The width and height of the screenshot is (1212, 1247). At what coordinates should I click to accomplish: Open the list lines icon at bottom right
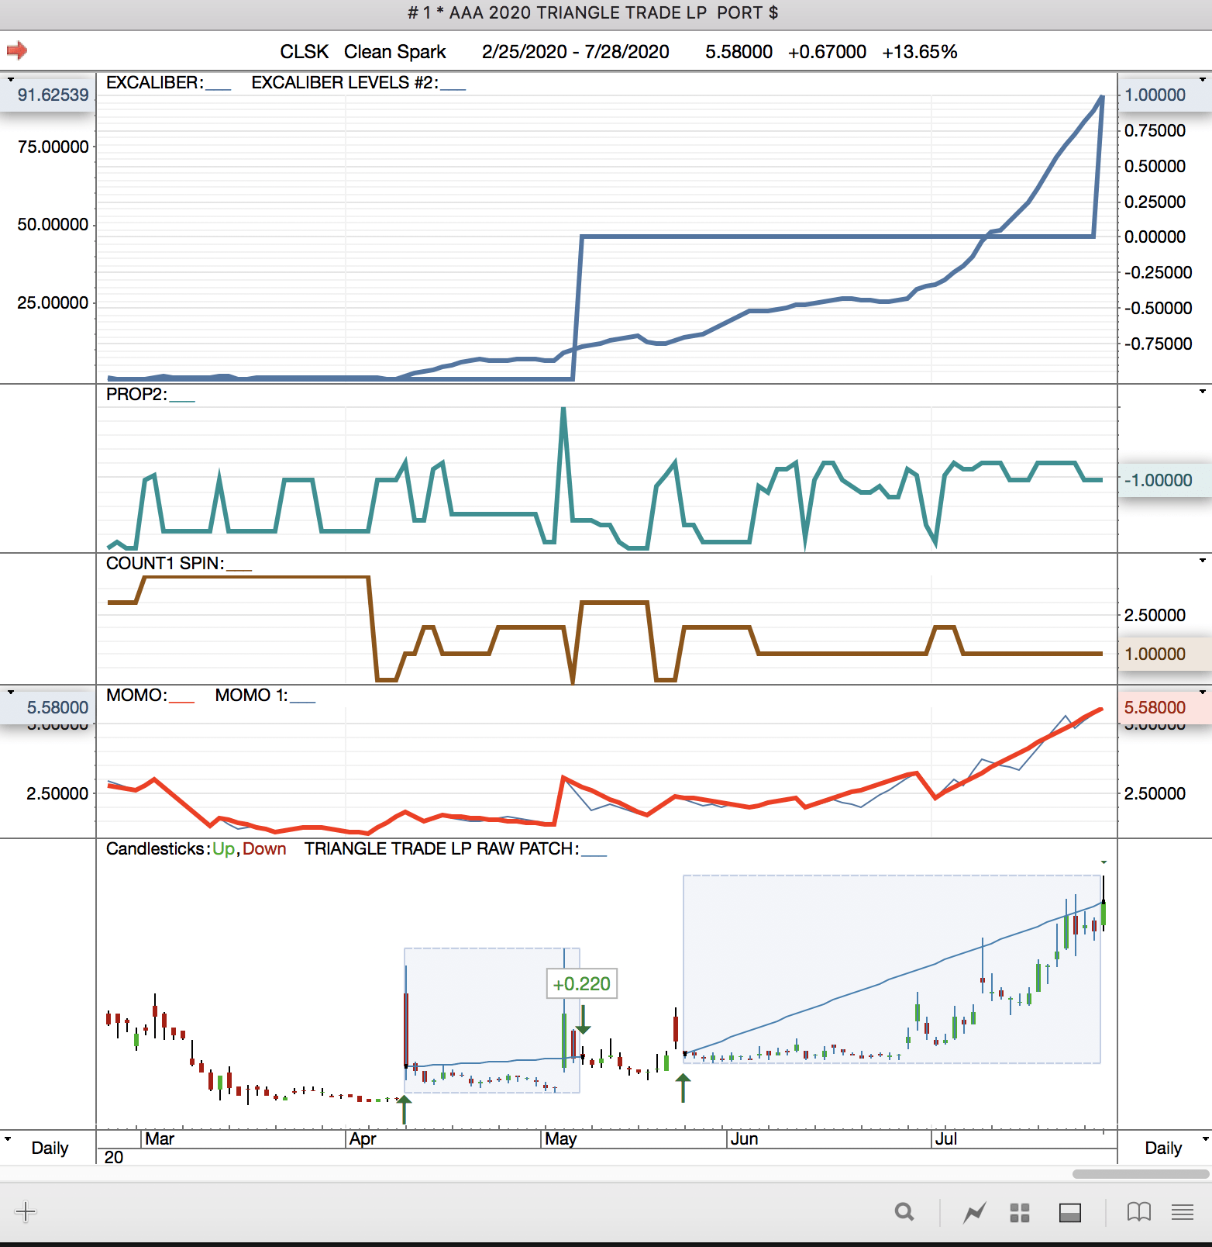click(1183, 1212)
